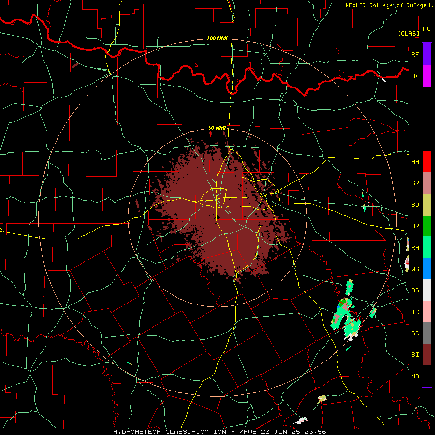
Task: Click the 'HA' legend label
Action: point(415,161)
